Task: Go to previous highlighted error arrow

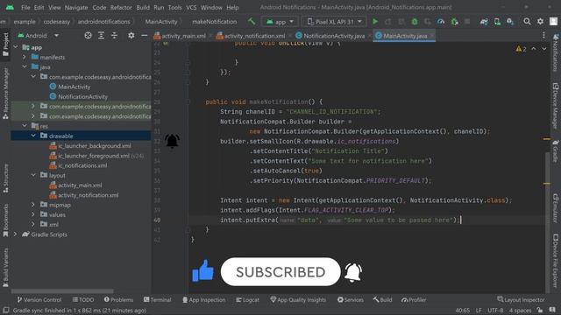Action: point(534,49)
